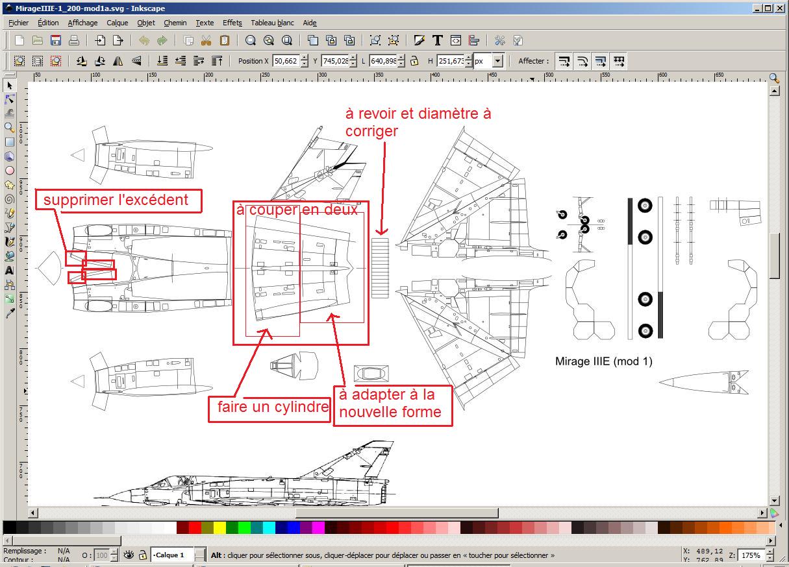Open the XML editor icon
The width and height of the screenshot is (789, 567).
coord(456,40)
